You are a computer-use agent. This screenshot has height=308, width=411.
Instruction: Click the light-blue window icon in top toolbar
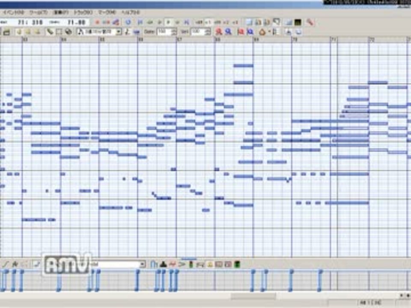(248, 23)
